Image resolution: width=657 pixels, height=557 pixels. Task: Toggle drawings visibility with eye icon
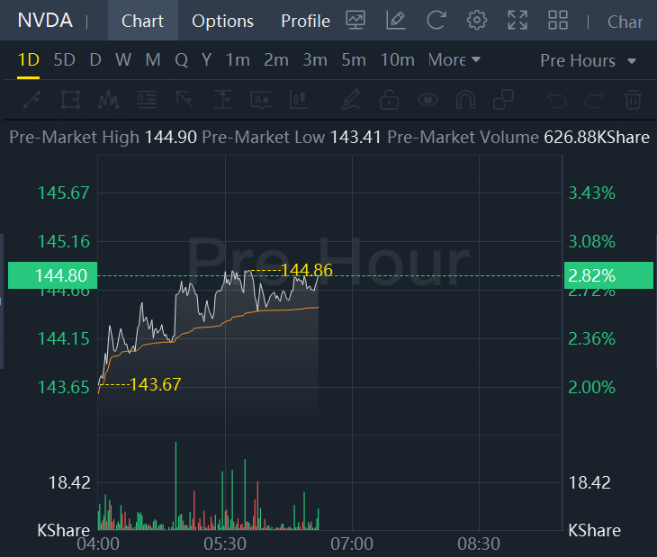[427, 98]
